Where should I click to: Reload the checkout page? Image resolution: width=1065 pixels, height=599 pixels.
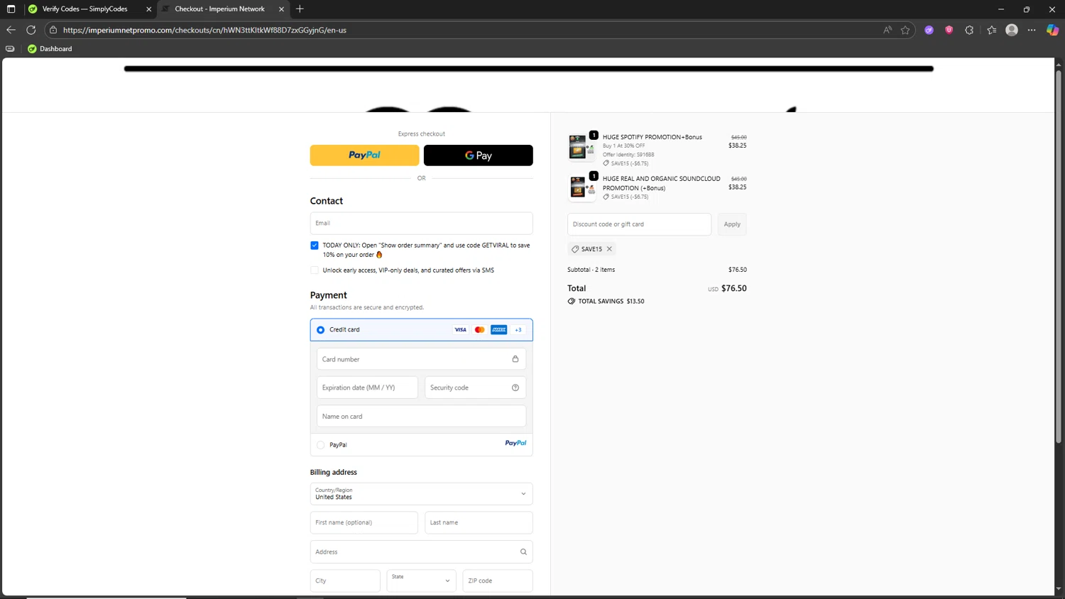(x=31, y=30)
